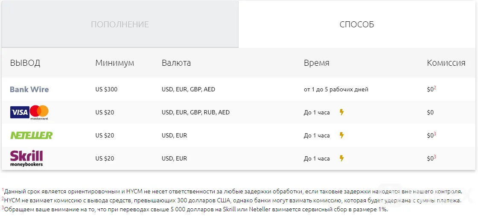Click the Bank Wire logo

[x=29, y=89]
